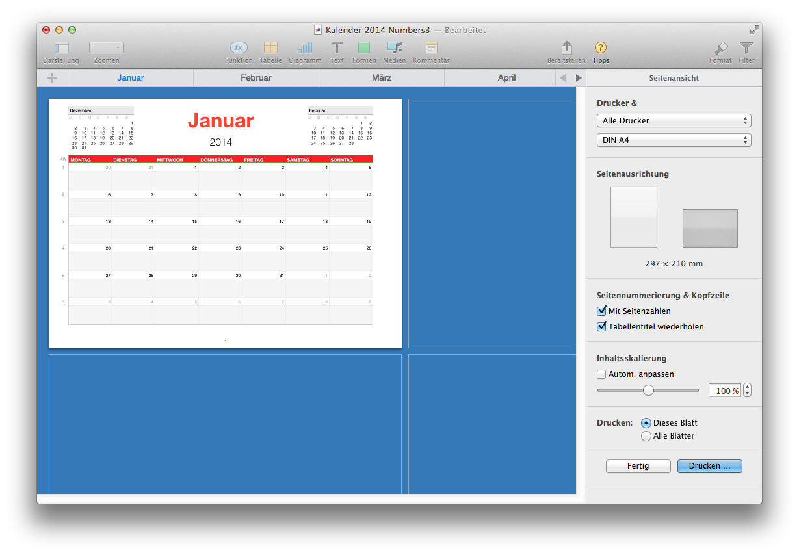Uncheck Tabellentitel wiederholen
The image size is (799, 555).
[x=601, y=327]
